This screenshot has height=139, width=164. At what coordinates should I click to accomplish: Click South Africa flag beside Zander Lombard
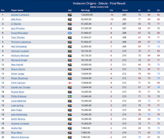pyautogui.click(x=70, y=15)
